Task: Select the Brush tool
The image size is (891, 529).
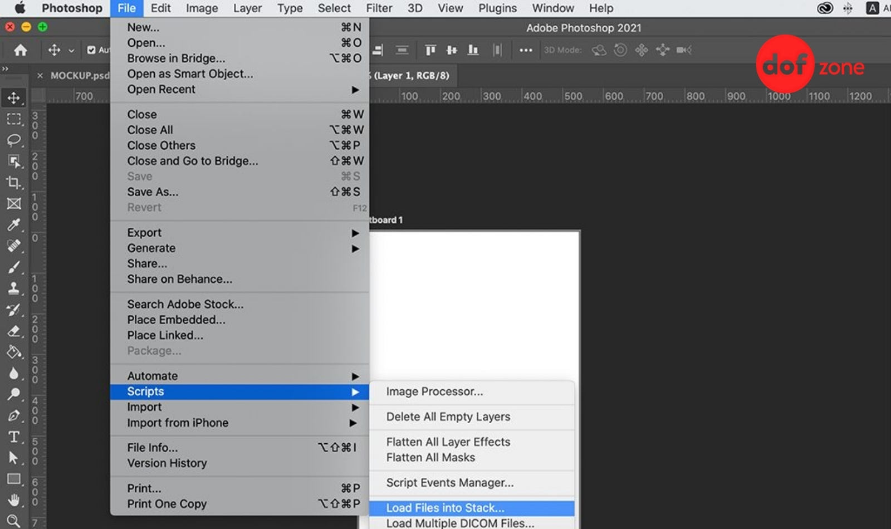Action: coord(14,267)
